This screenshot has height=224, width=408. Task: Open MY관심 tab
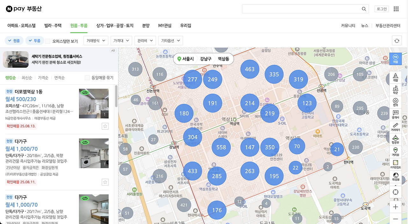pos(165,26)
